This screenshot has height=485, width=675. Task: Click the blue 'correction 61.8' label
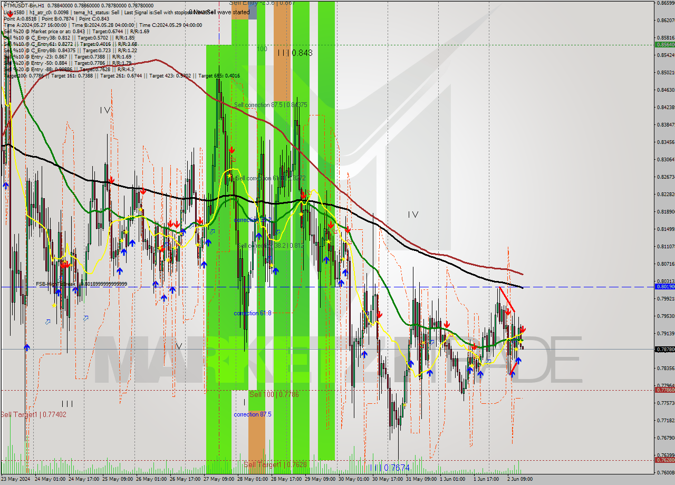pyautogui.click(x=253, y=313)
